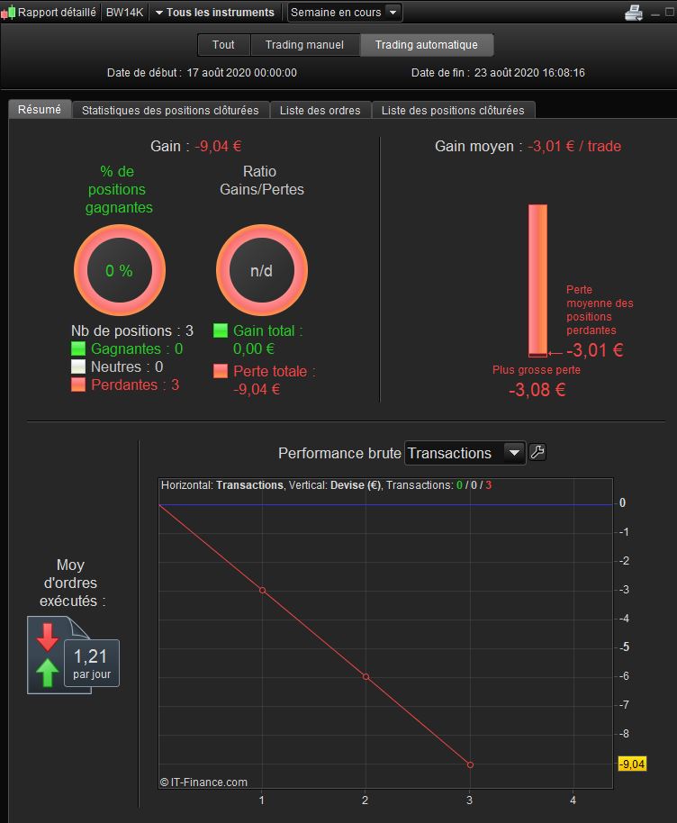The height and width of the screenshot is (823, 677).
Task: Click the third transaction point on chart
Action: (x=470, y=764)
